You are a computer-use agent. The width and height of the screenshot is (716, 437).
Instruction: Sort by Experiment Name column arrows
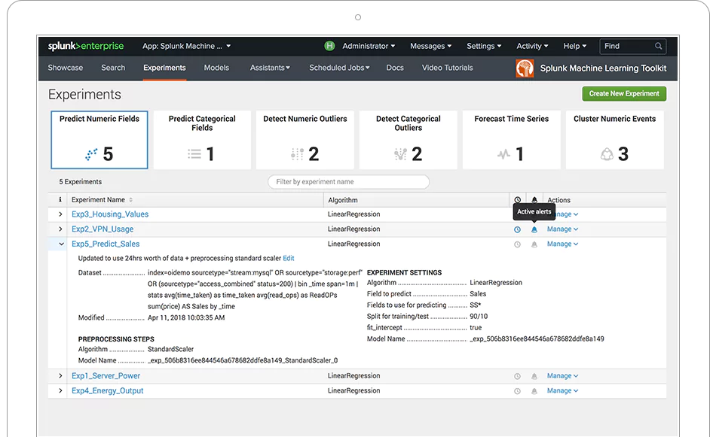click(x=131, y=200)
